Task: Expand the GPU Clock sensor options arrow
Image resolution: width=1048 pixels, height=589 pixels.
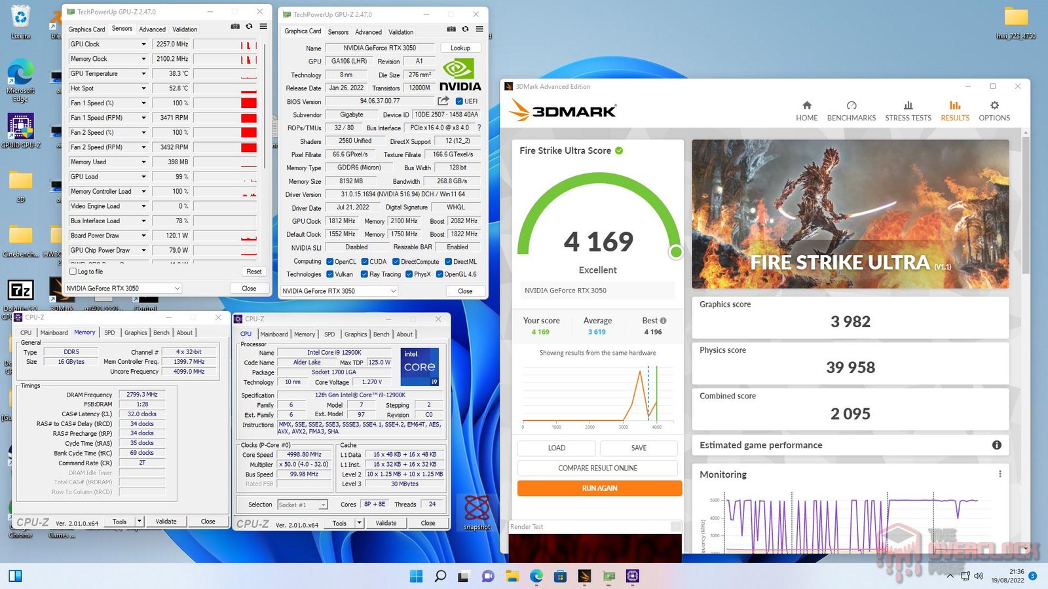Action: tap(145, 44)
